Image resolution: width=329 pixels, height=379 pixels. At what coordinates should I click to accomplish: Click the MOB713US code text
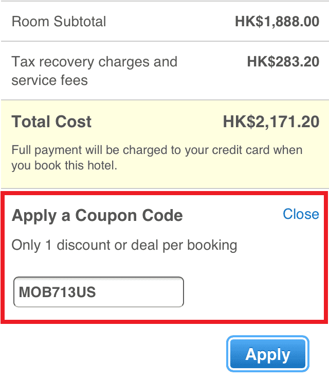(x=58, y=292)
